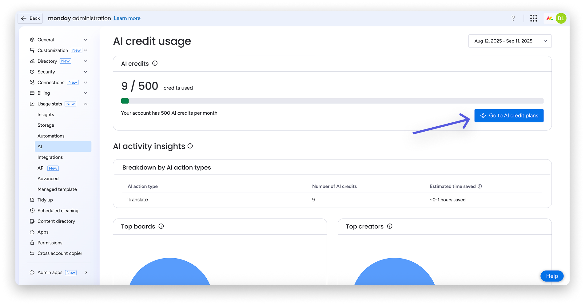Click the credits used progress bar
Image resolution: width=585 pixels, height=305 pixels.
click(x=332, y=101)
